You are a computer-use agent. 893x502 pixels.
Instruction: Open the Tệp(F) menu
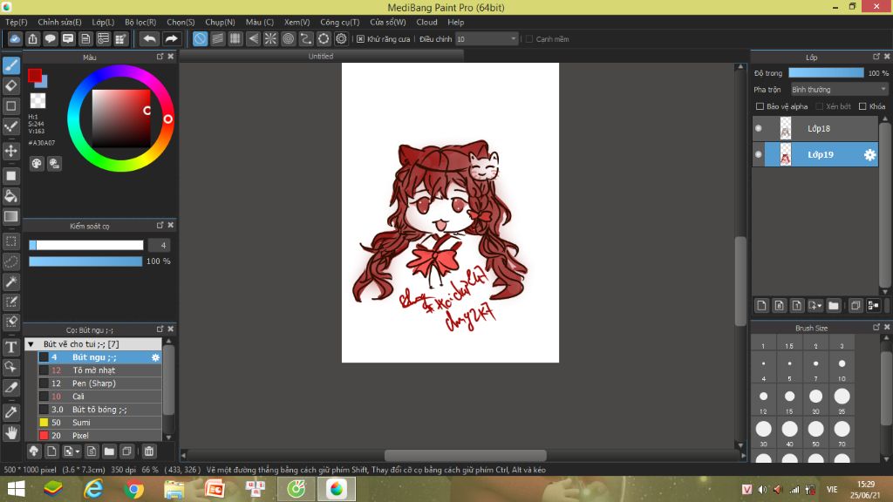(x=16, y=22)
